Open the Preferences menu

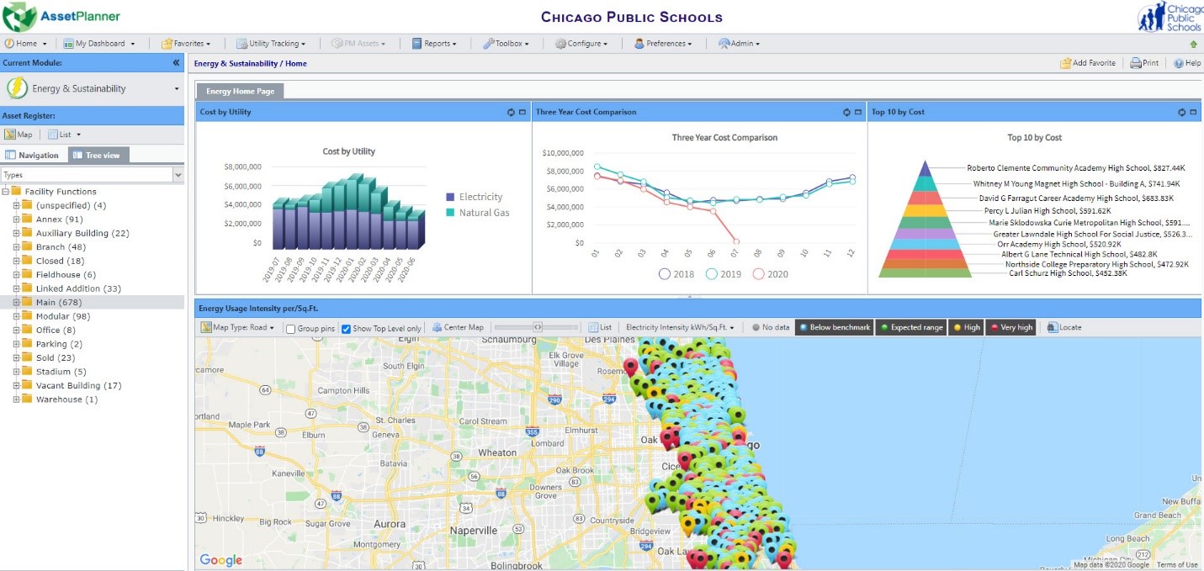663,44
